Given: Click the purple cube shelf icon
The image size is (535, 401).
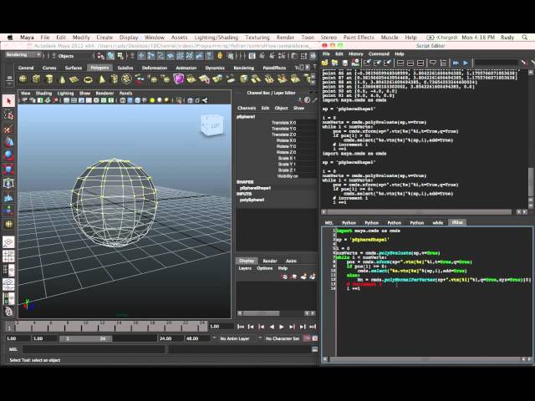Looking at the screenshot, I should pyautogui.click(x=178, y=79).
